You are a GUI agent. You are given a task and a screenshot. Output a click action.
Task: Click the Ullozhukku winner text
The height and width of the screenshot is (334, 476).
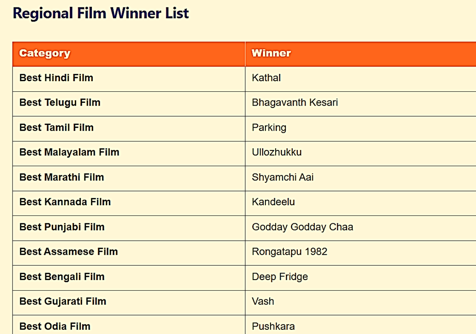coord(277,152)
